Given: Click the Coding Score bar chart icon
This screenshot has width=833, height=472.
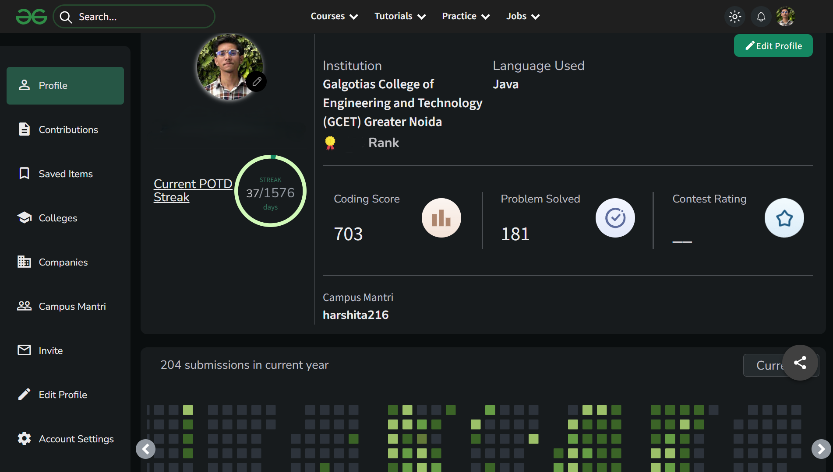Looking at the screenshot, I should click(441, 218).
